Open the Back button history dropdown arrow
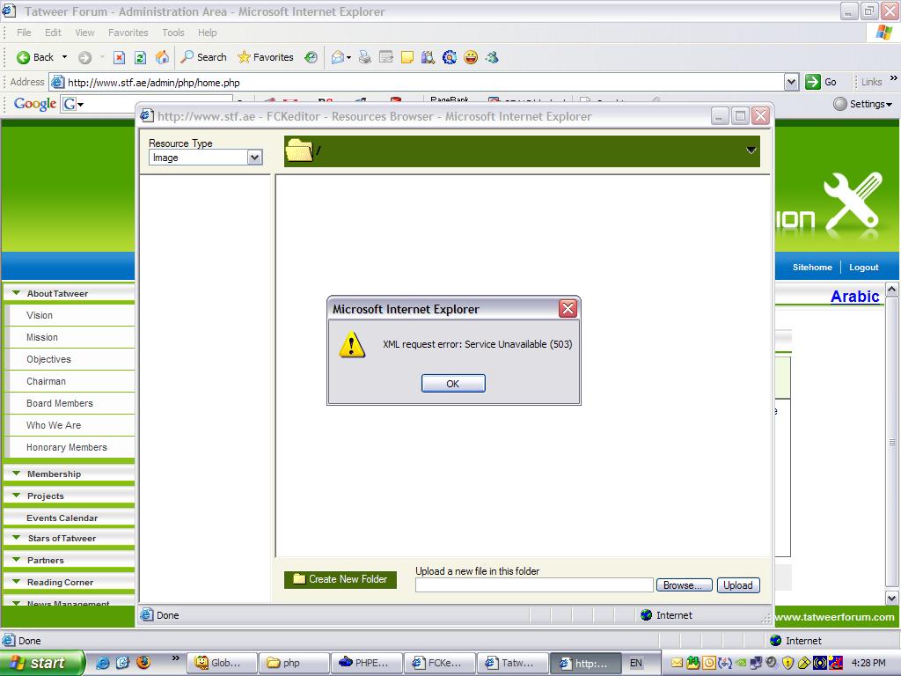 pyautogui.click(x=64, y=57)
